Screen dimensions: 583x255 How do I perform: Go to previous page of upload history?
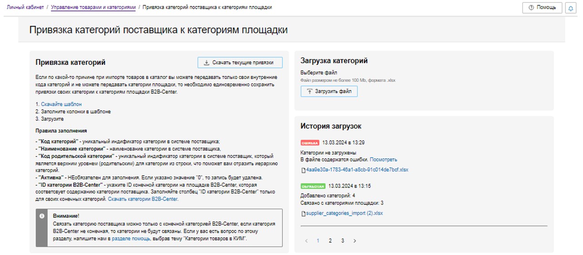[x=306, y=241]
